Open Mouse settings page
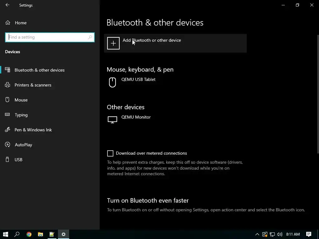 (x=50, y=100)
